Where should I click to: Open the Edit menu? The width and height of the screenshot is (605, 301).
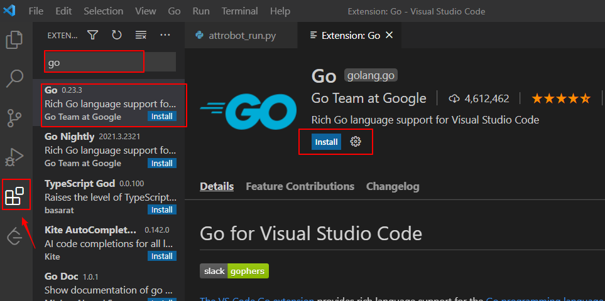pos(63,11)
